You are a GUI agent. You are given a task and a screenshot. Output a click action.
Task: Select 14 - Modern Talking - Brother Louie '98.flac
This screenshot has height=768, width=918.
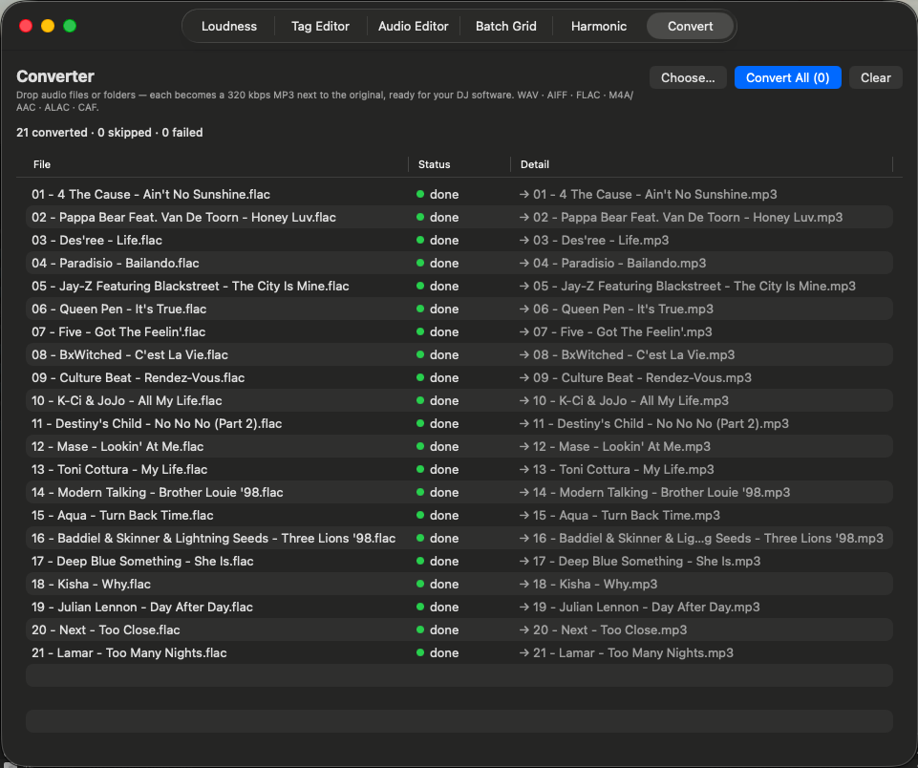[x=157, y=492]
